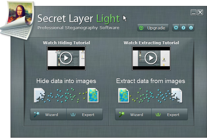Click the pixelated image icon under Hide data

pos(93,95)
